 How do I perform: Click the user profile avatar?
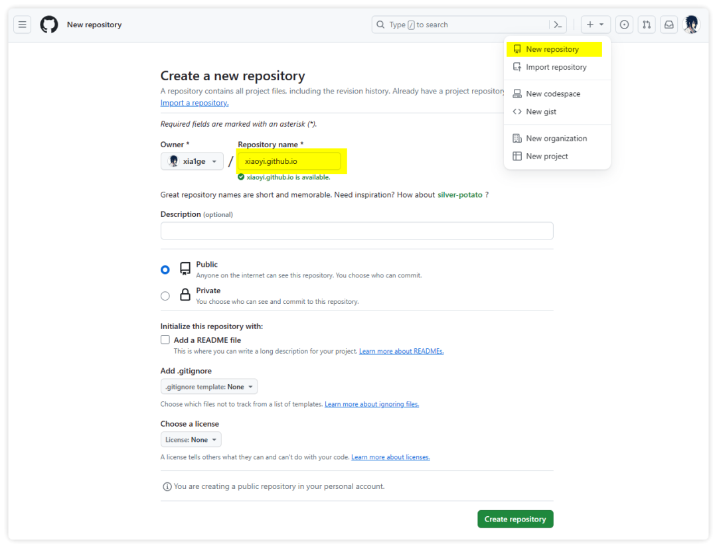coord(691,25)
